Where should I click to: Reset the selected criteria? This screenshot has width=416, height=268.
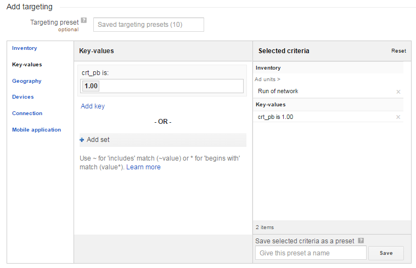coord(398,51)
